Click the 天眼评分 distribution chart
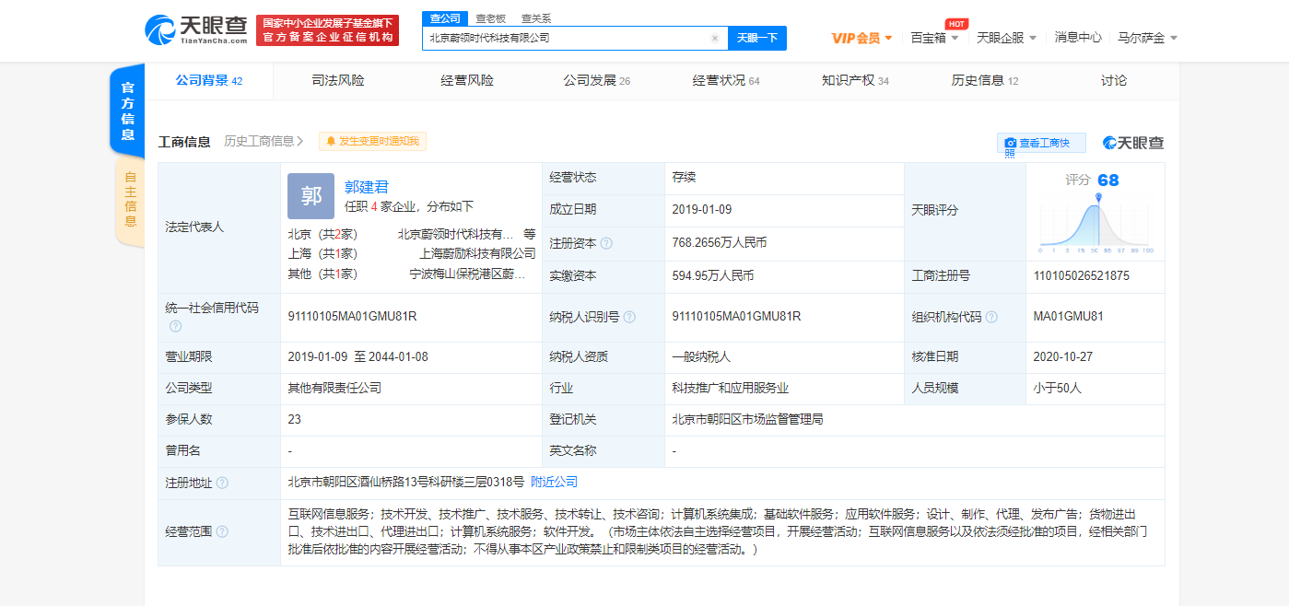 click(x=1096, y=223)
